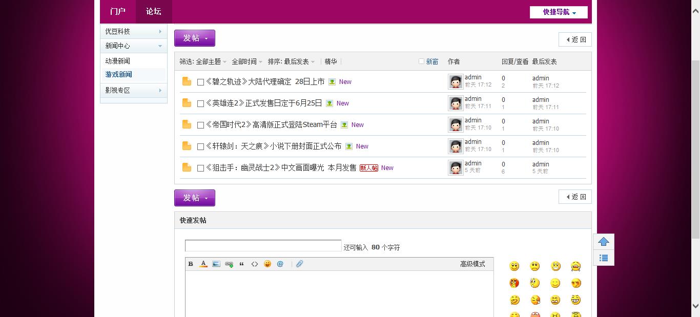700x317 pixels.
Task: Insert the toothy wide grin emoticon
Action: click(576, 300)
